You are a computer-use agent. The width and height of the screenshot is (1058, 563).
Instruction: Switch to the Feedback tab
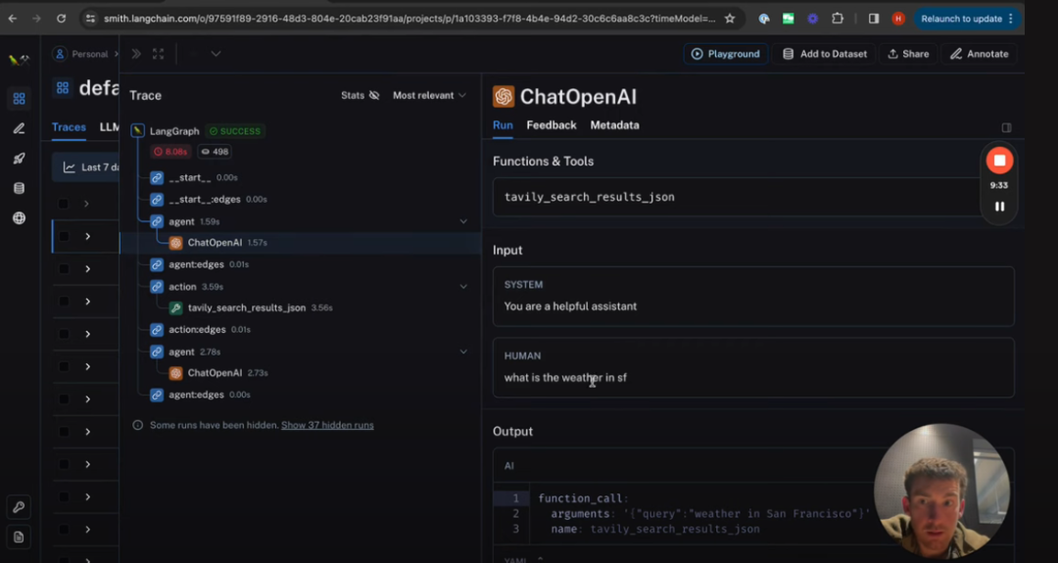click(x=551, y=125)
